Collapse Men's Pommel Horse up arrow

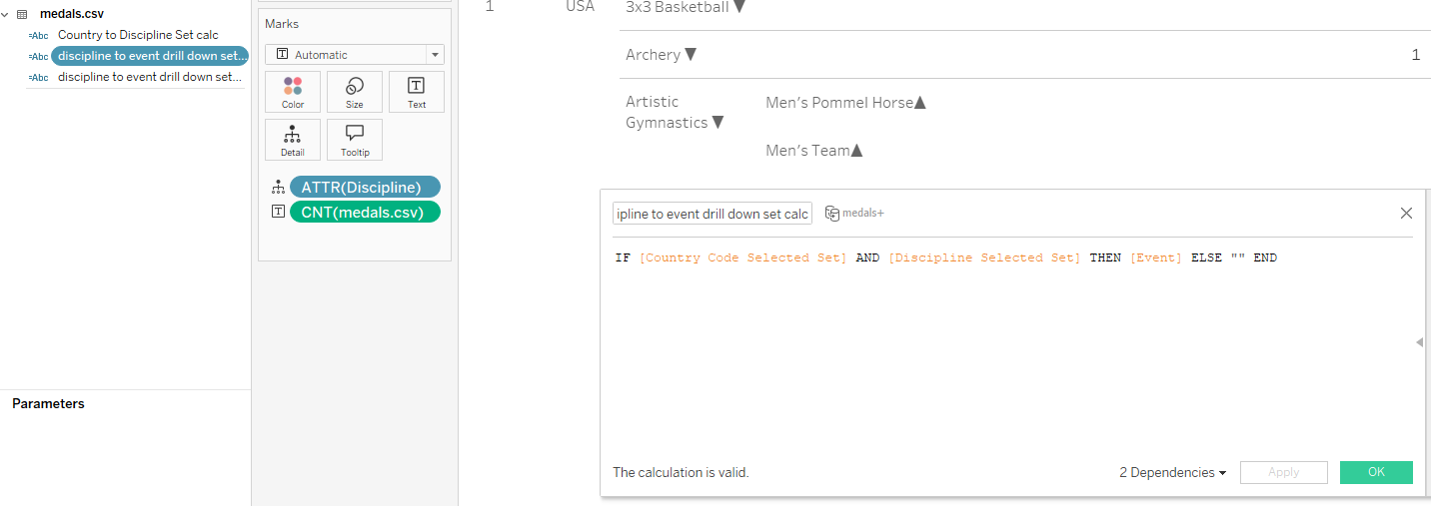point(920,102)
